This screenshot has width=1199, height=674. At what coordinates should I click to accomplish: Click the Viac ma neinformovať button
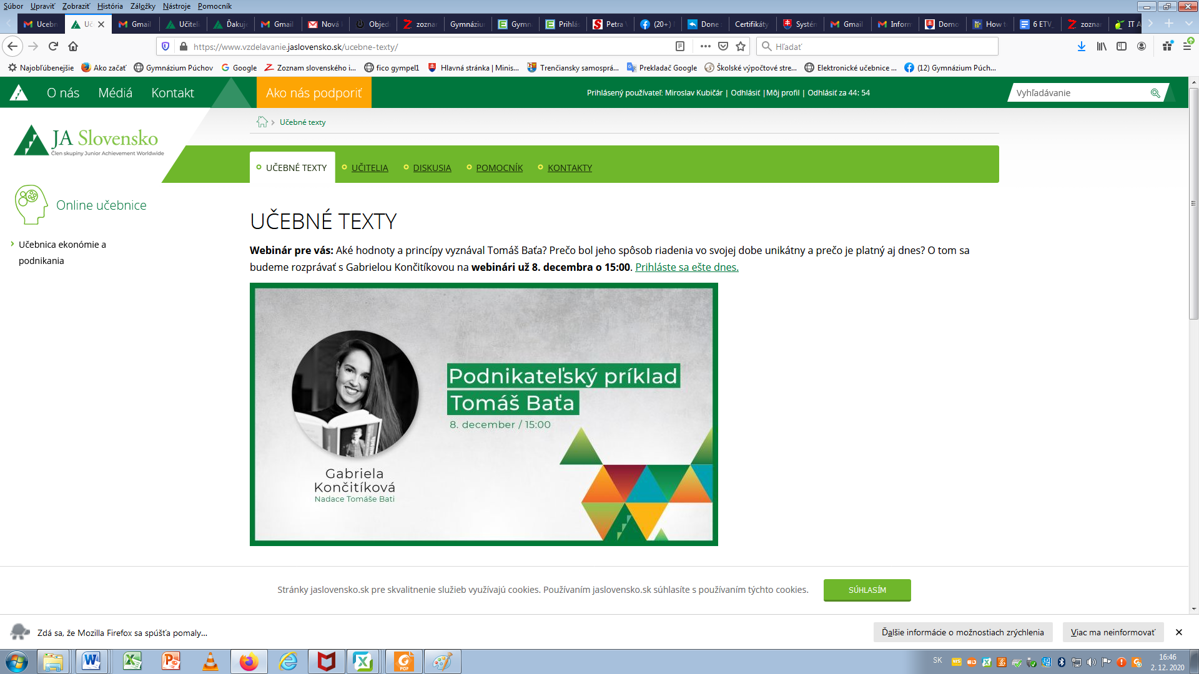[1113, 632]
